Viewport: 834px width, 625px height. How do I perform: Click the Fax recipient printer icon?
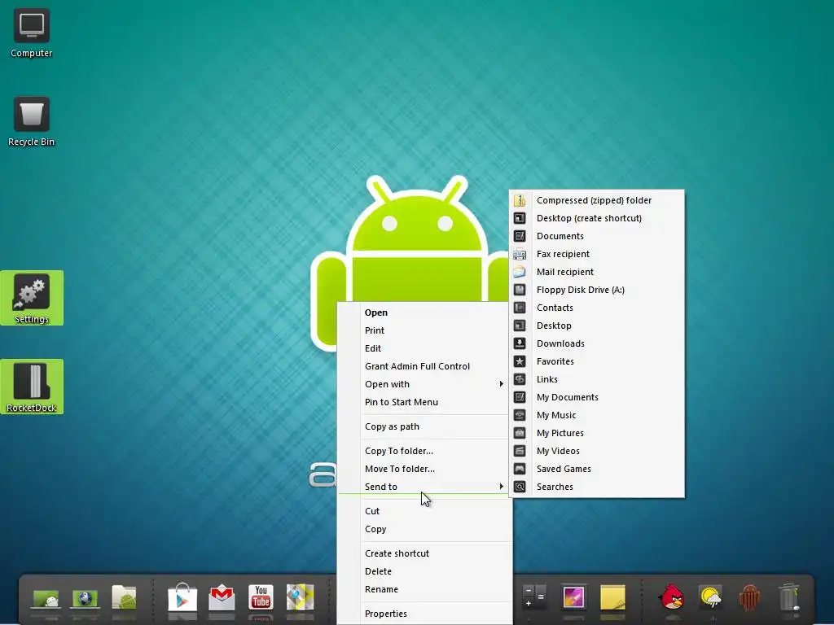(520, 254)
